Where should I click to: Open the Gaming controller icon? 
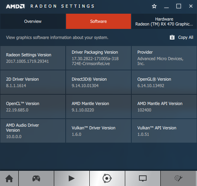coord(36,178)
